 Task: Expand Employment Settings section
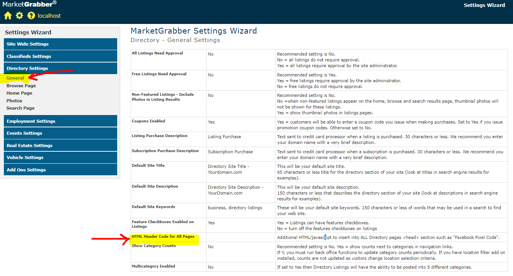(x=61, y=121)
